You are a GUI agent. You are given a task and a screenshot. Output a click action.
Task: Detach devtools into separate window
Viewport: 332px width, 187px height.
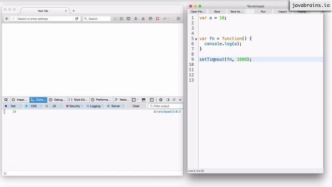(x=174, y=100)
